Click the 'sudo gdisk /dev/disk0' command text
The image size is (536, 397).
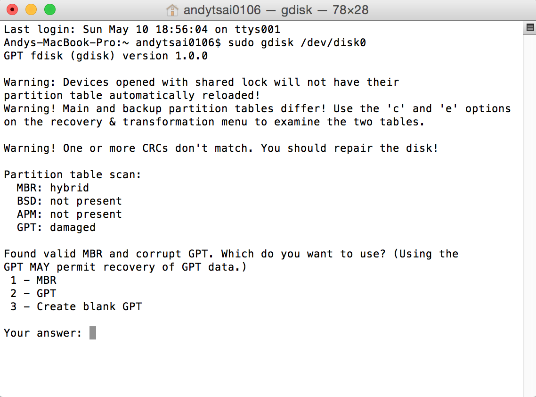click(297, 42)
